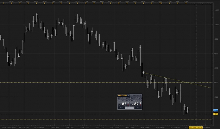Viewport: 220px width, 129px height.
Task: Click the Sell price button
Action: click(x=124, y=104)
